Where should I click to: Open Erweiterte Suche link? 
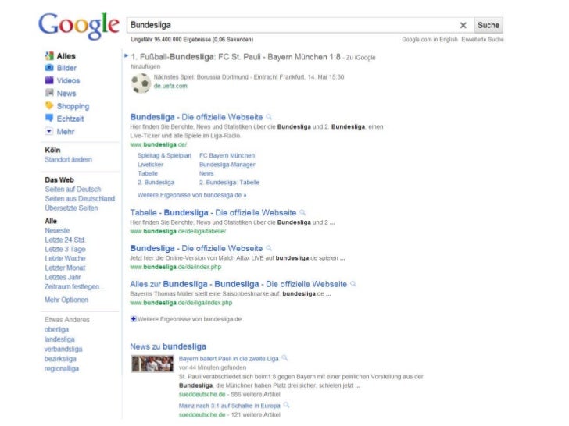point(482,40)
